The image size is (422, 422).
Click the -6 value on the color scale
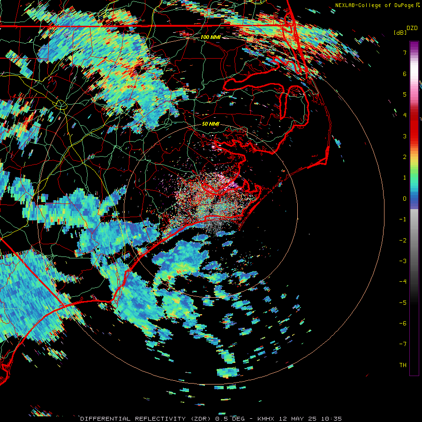(403, 324)
